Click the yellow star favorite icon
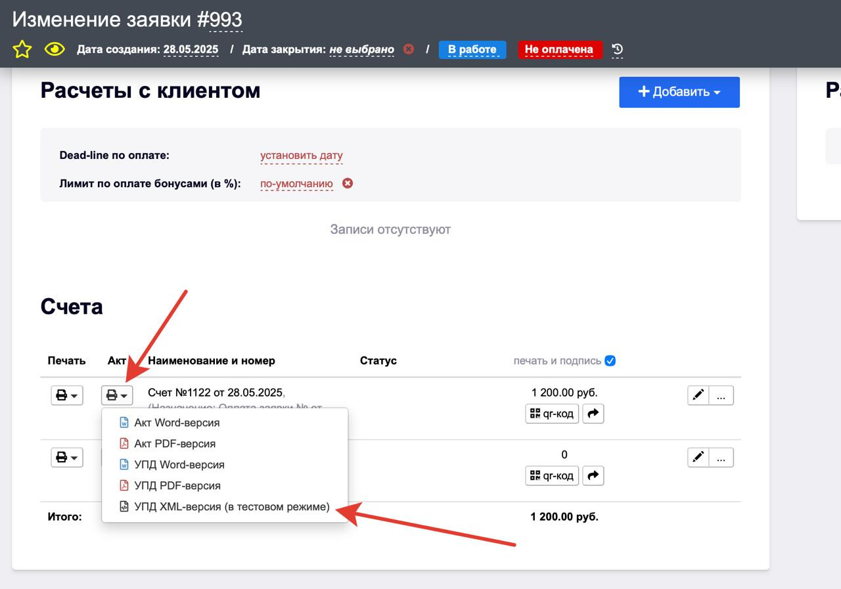 tap(22, 49)
